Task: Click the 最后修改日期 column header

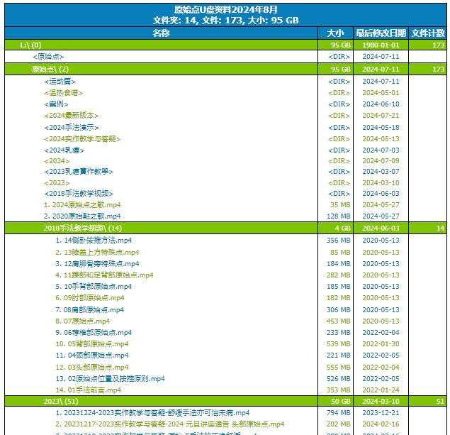Action: (x=381, y=33)
